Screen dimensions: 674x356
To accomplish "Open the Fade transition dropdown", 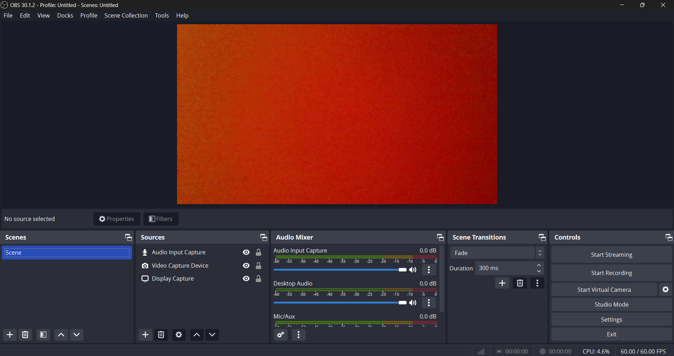I will point(497,253).
